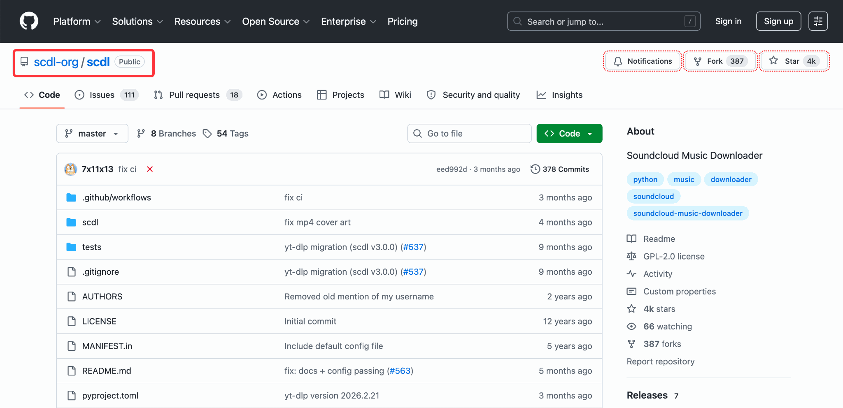
Task: Click the book icon next to Readme
Action: click(x=631, y=239)
